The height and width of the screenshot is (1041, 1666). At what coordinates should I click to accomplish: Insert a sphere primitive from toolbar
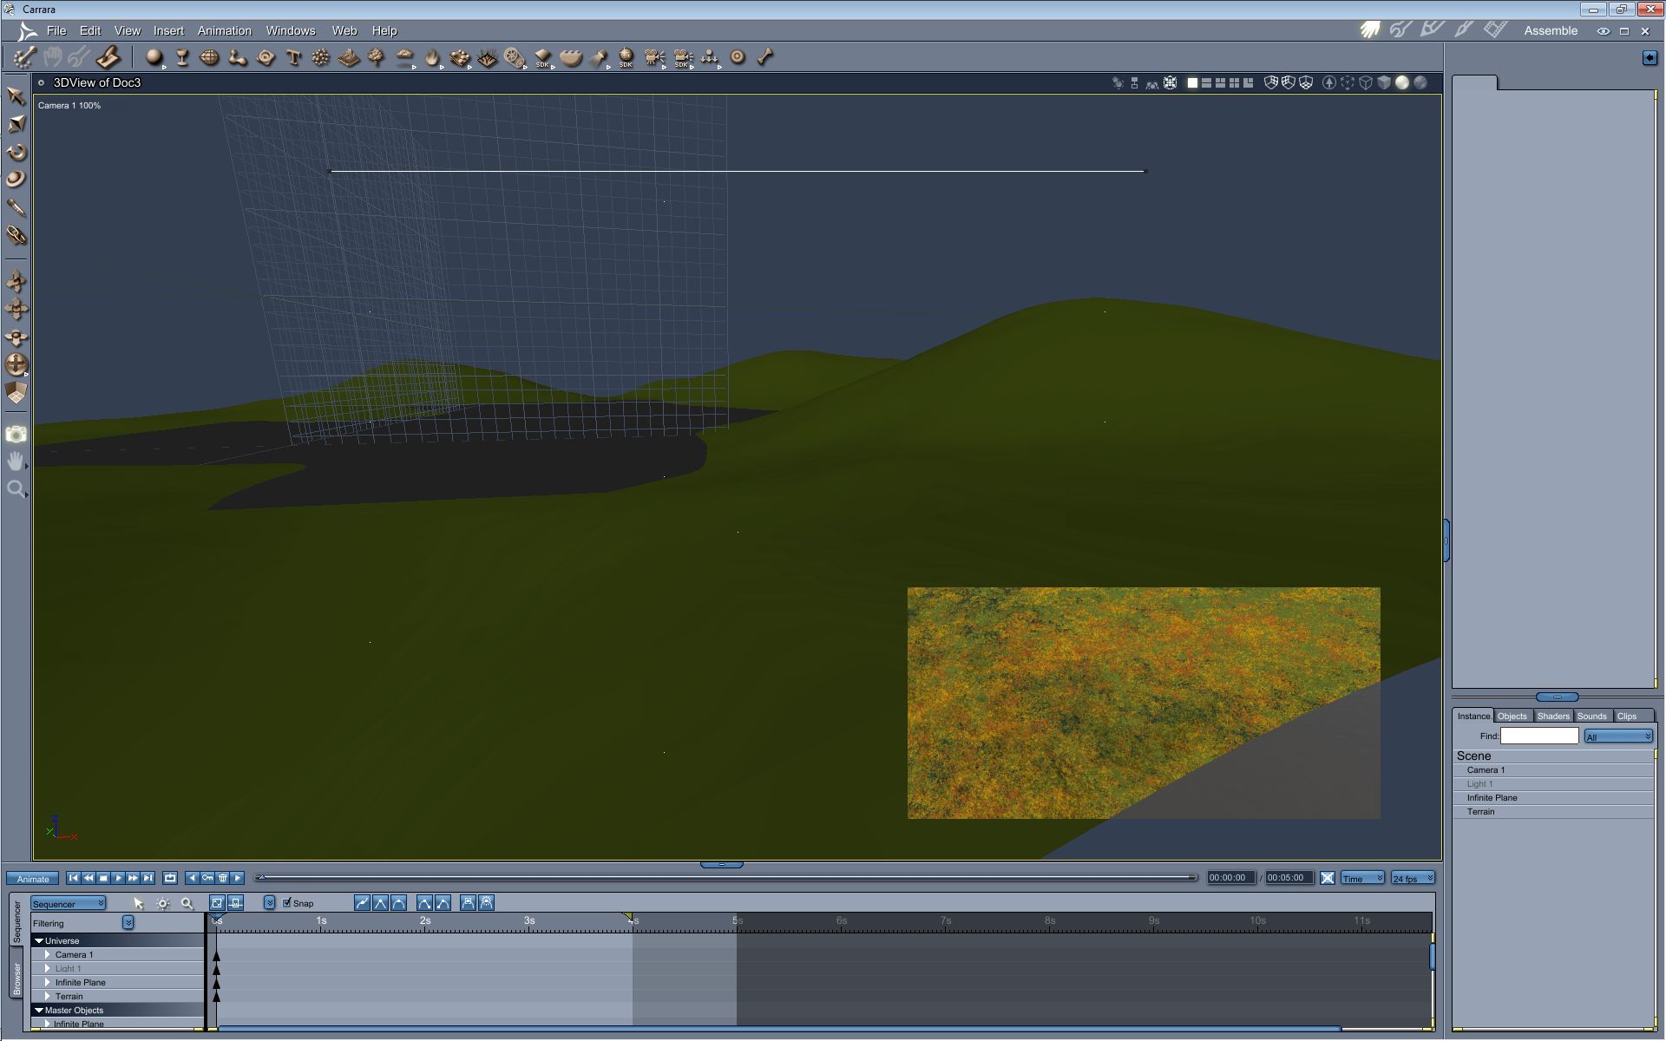click(154, 57)
